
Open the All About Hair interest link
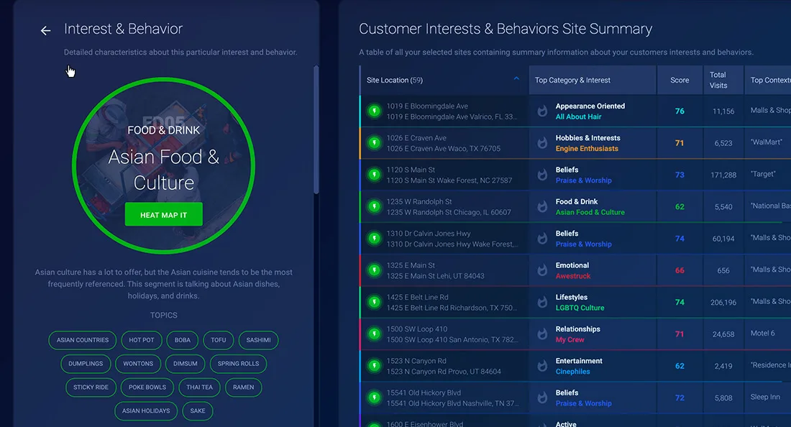[578, 116]
